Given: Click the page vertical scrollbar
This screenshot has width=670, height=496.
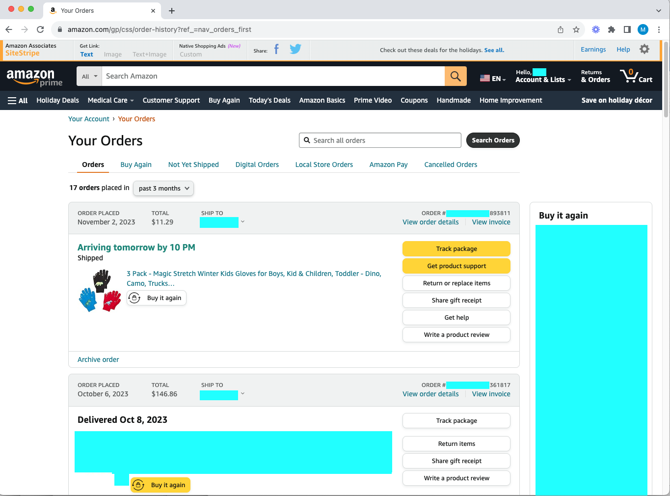Looking at the screenshot, I should (x=666, y=80).
